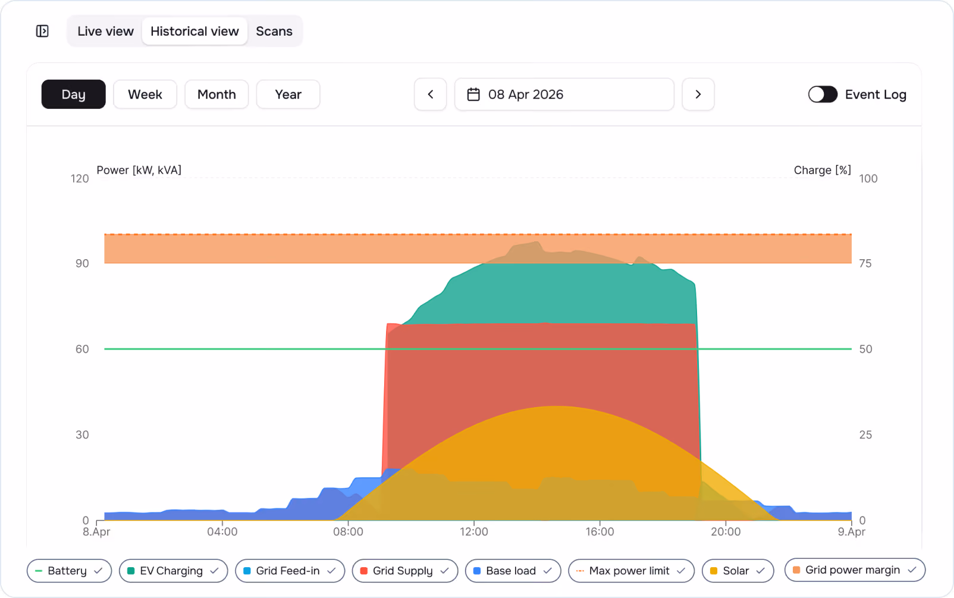Image resolution: width=954 pixels, height=598 pixels.
Task: Open the Scans tab
Action: coord(274,31)
